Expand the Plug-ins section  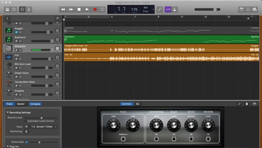8,146
